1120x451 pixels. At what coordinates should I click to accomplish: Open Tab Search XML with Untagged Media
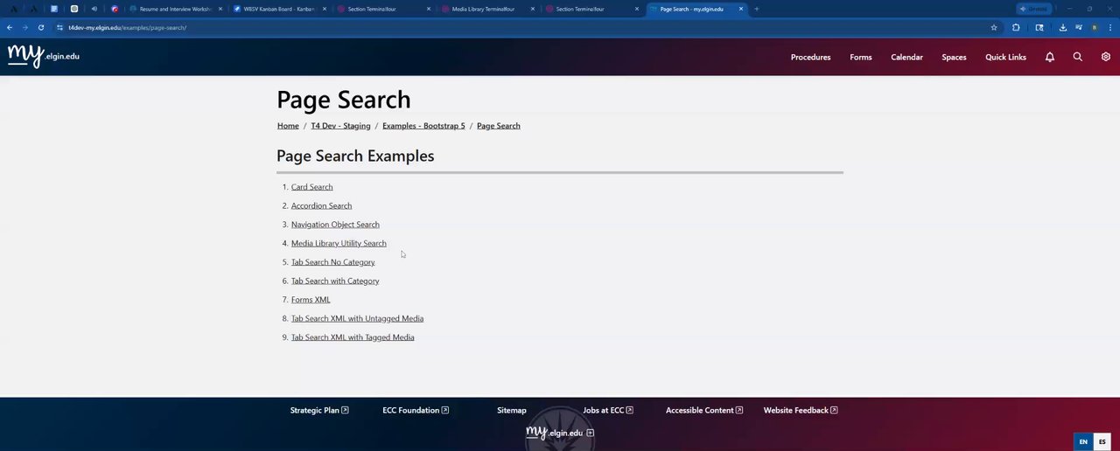point(357,318)
